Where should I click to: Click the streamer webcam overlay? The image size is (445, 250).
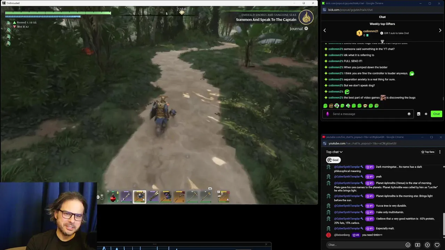click(48, 216)
